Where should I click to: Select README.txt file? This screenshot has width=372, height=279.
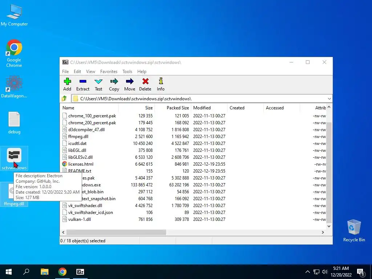(80, 171)
